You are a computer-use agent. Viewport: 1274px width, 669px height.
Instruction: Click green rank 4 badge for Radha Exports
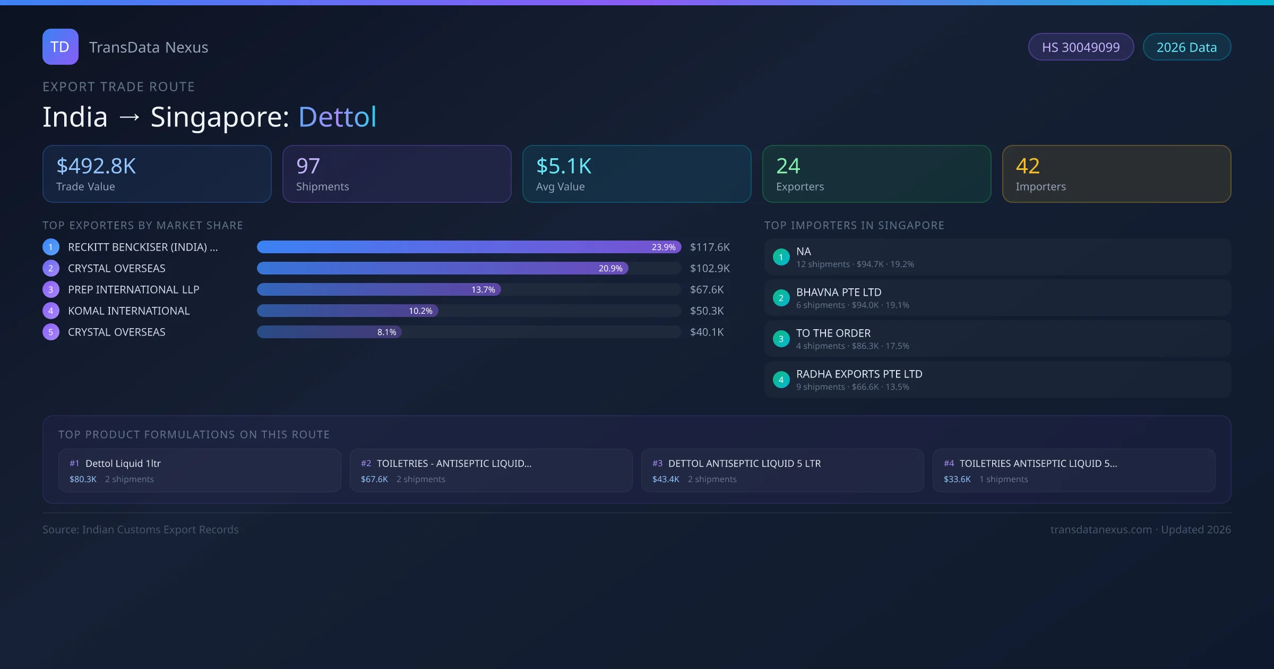tap(781, 380)
